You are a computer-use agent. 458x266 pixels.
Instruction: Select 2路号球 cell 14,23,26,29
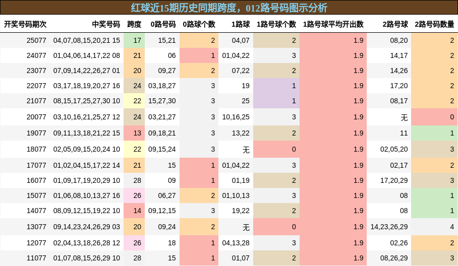coord(389,227)
